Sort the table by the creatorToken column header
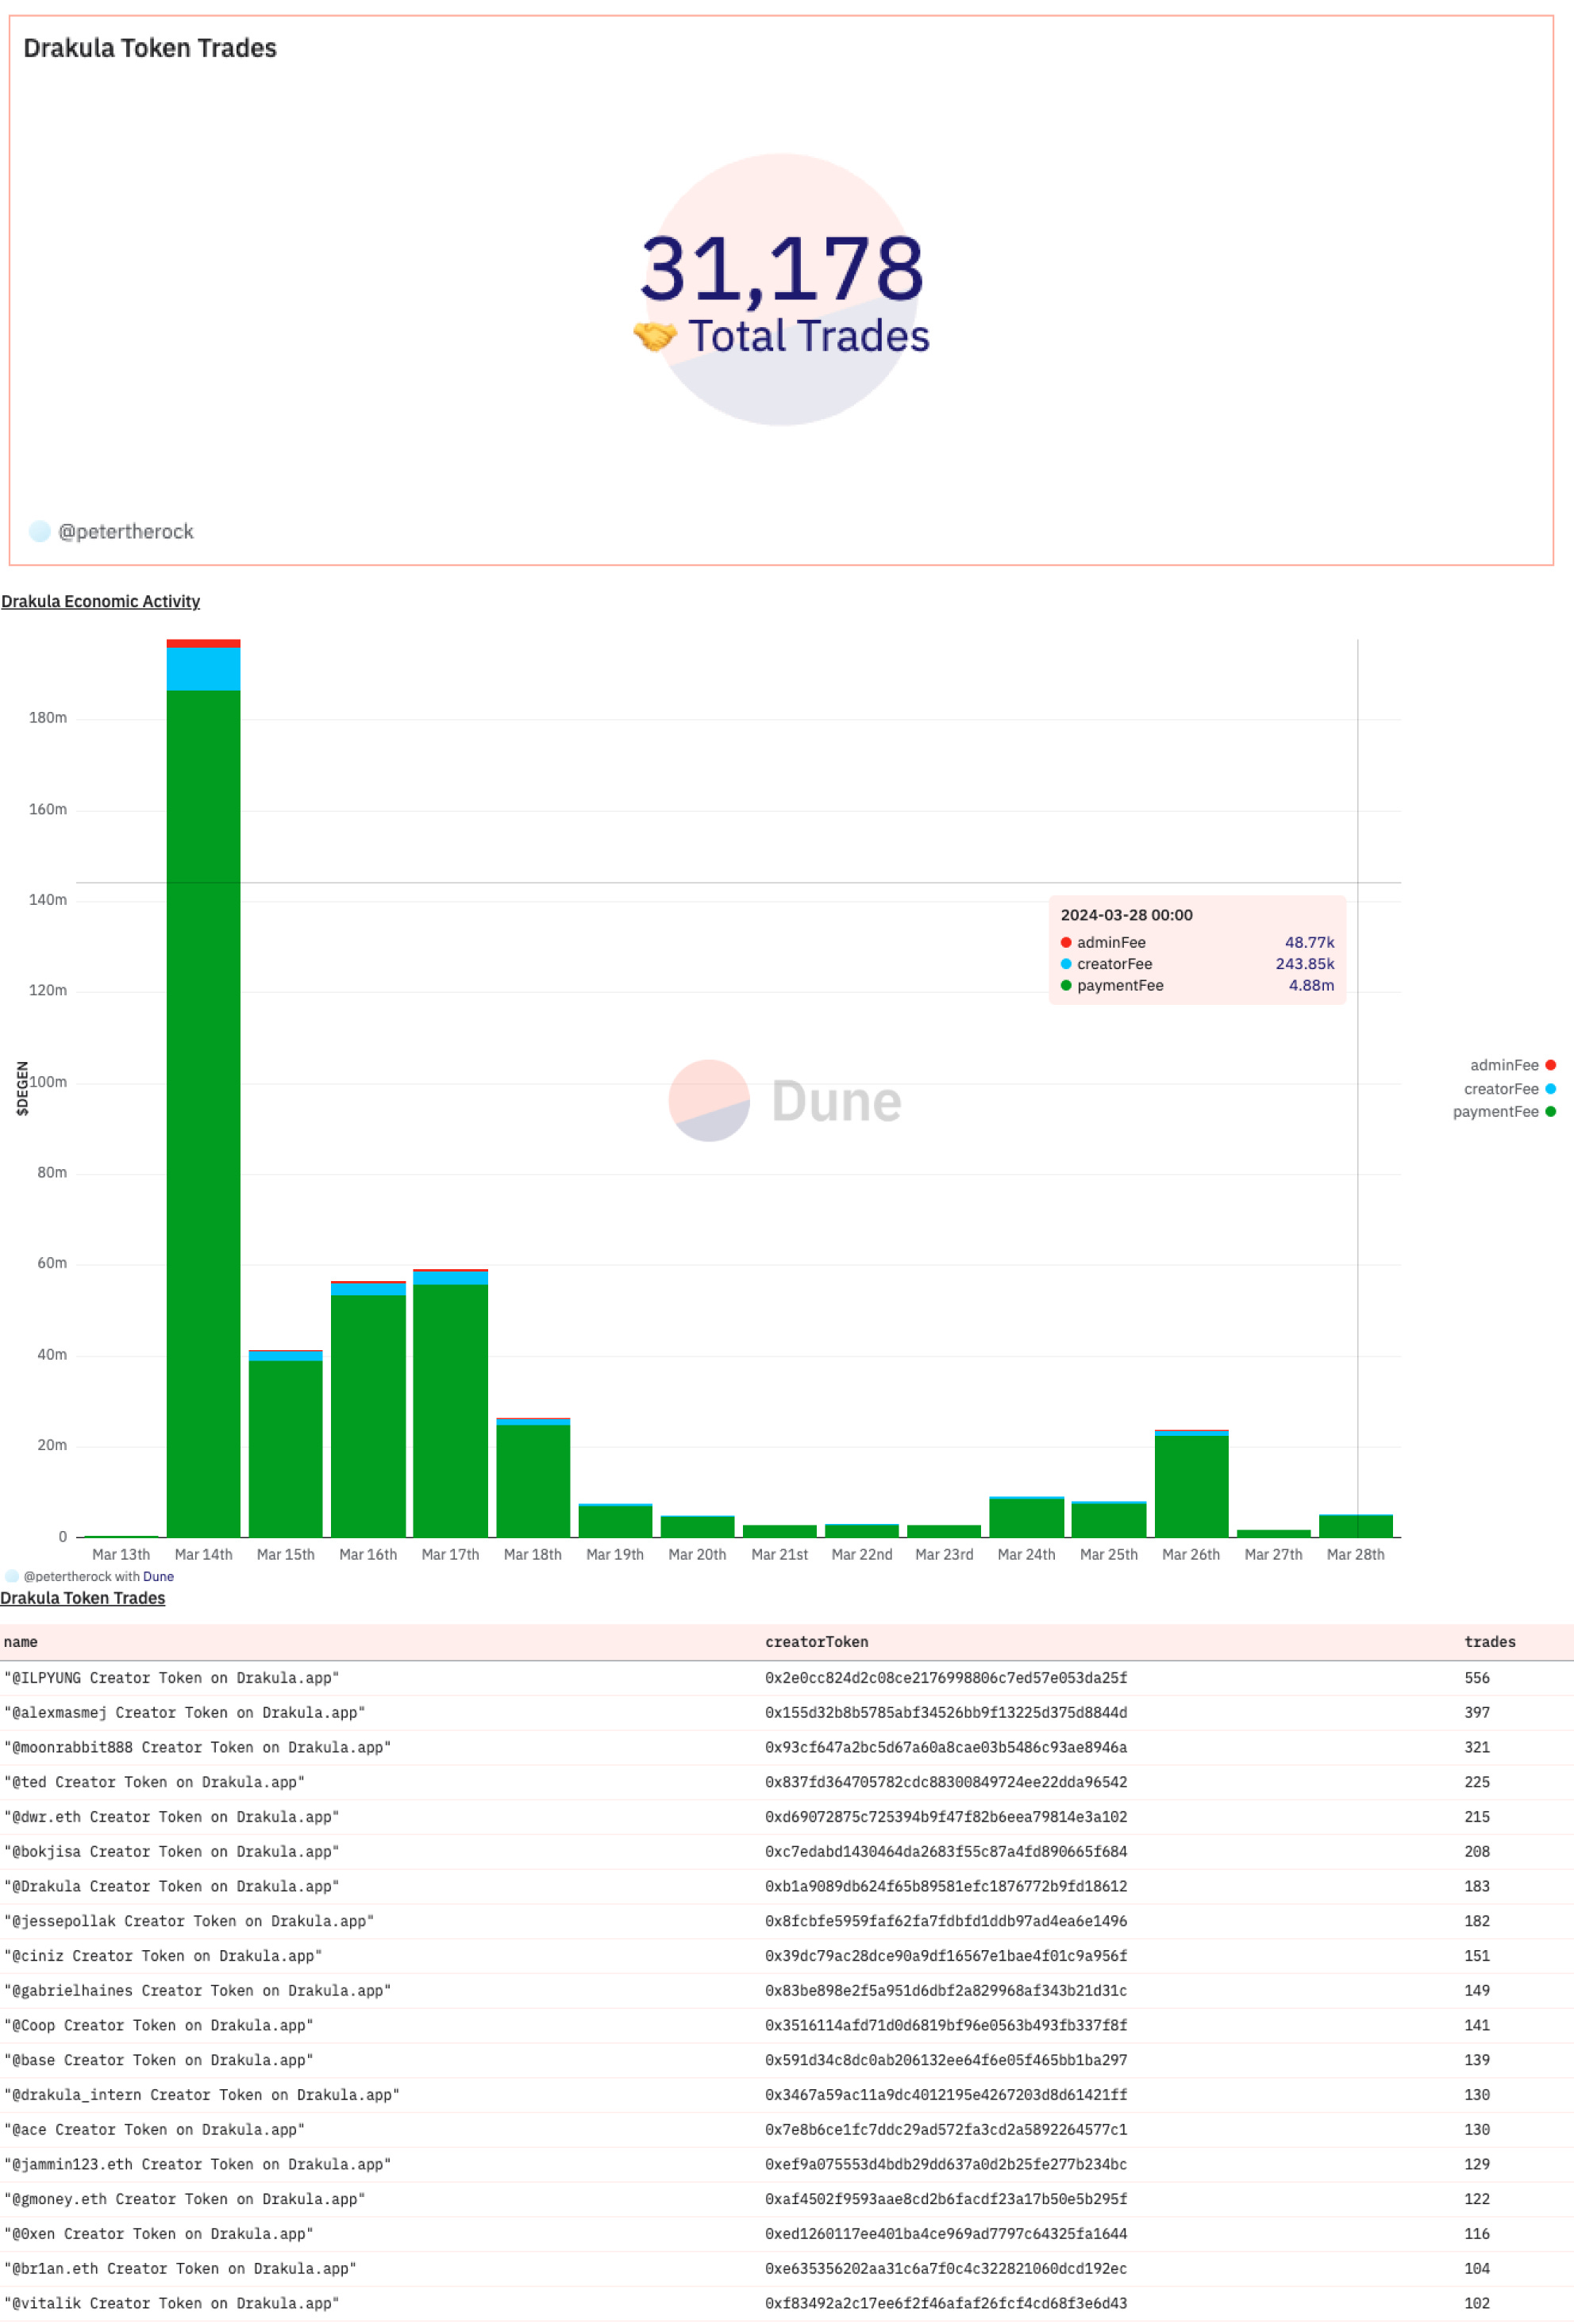The width and height of the screenshot is (1574, 2324). pyautogui.click(x=816, y=1642)
